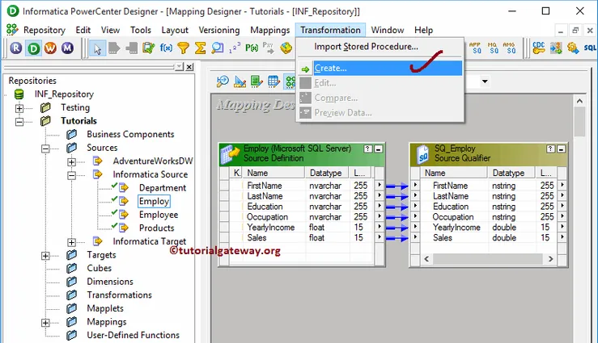
Task: Click the navigator panel dropdown arrow button
Action: pos(180,67)
